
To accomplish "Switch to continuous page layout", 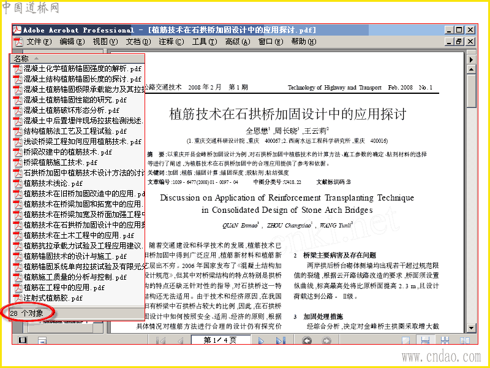I will tap(425, 340).
